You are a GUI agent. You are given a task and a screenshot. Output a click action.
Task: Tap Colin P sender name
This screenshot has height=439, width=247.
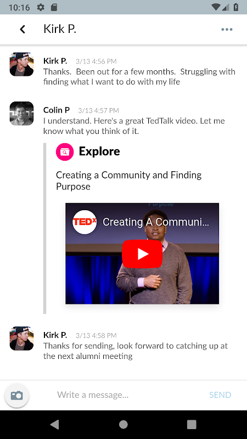coord(57,110)
